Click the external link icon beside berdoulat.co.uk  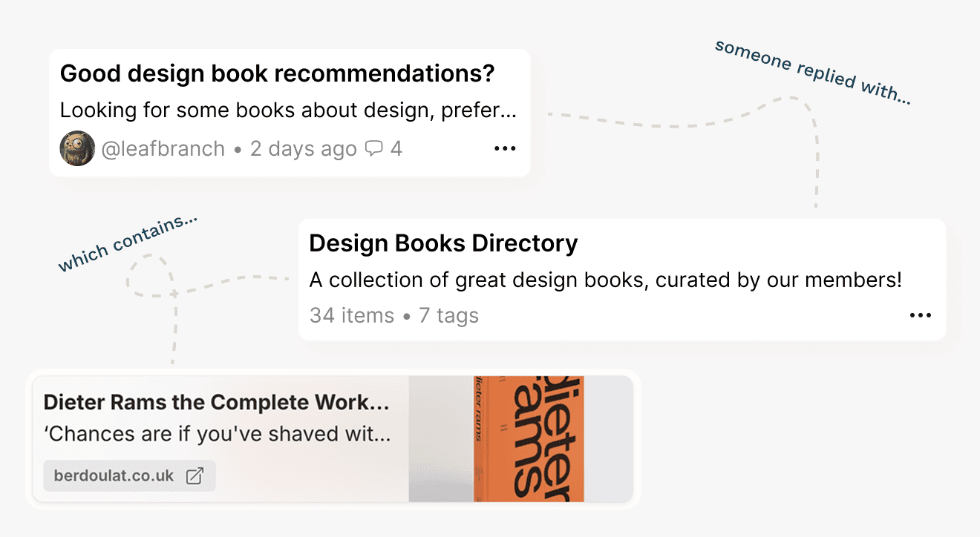tap(195, 476)
